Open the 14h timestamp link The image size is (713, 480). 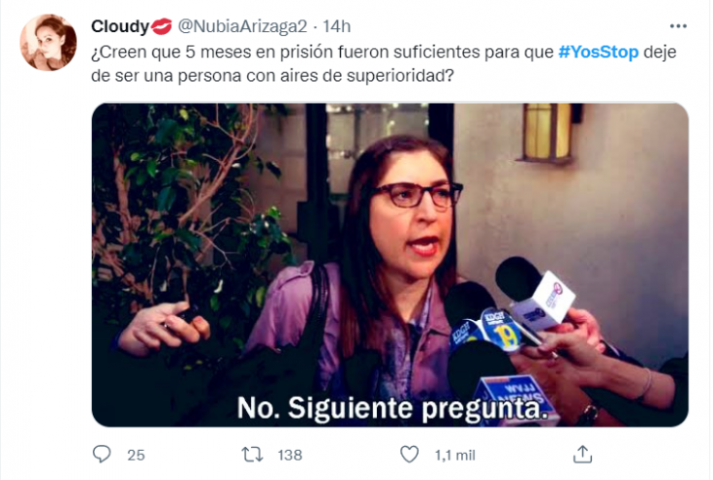pos(337,26)
